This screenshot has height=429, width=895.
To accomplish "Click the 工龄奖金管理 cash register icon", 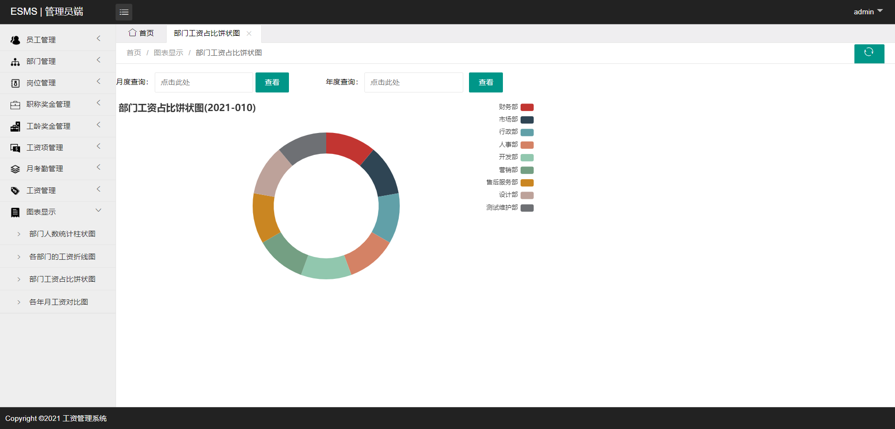I will (x=15, y=126).
